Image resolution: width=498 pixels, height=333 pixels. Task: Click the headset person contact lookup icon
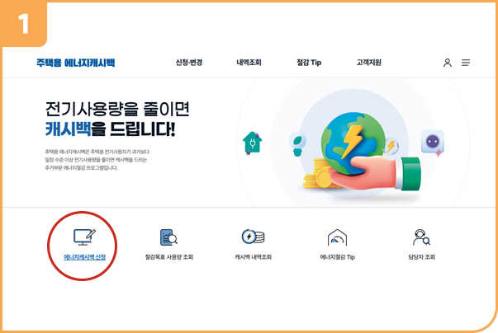tap(421, 237)
